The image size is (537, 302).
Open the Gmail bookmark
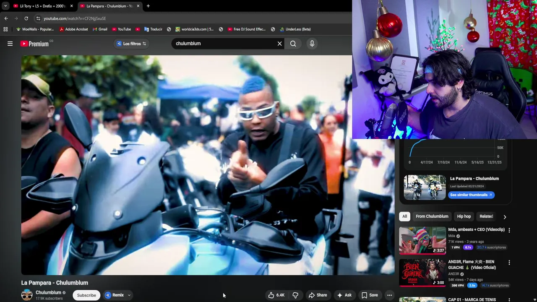pos(100,29)
